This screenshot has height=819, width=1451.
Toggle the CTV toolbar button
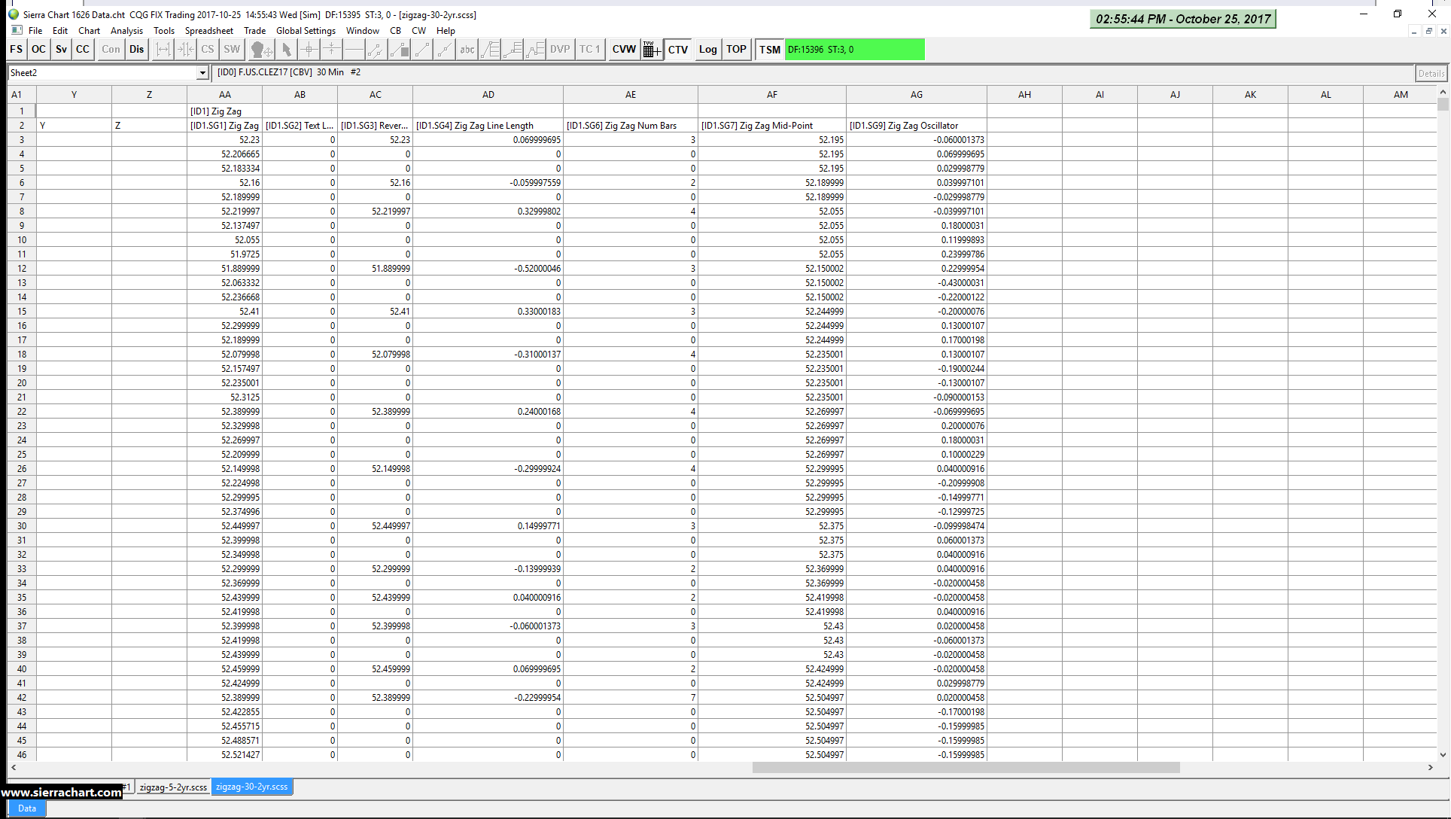[x=677, y=50]
